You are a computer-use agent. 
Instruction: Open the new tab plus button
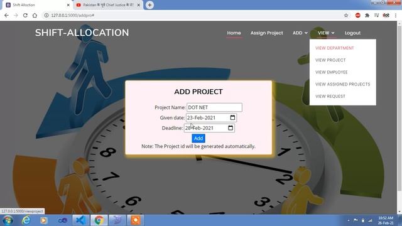149,5
